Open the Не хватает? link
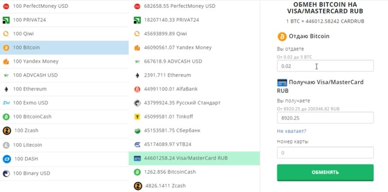This screenshot has height=192, width=388. [x=291, y=131]
